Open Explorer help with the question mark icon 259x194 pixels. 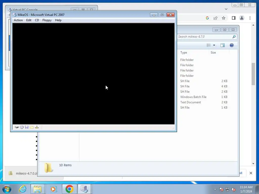pyautogui.click(x=232, y=45)
